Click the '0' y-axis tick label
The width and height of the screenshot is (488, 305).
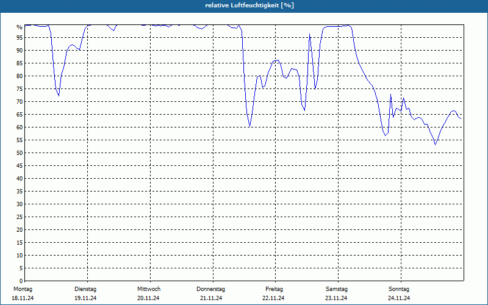point(21,281)
